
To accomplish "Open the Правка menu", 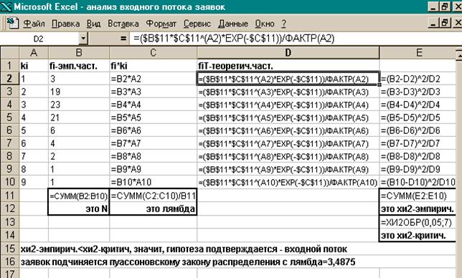I will click(66, 24).
